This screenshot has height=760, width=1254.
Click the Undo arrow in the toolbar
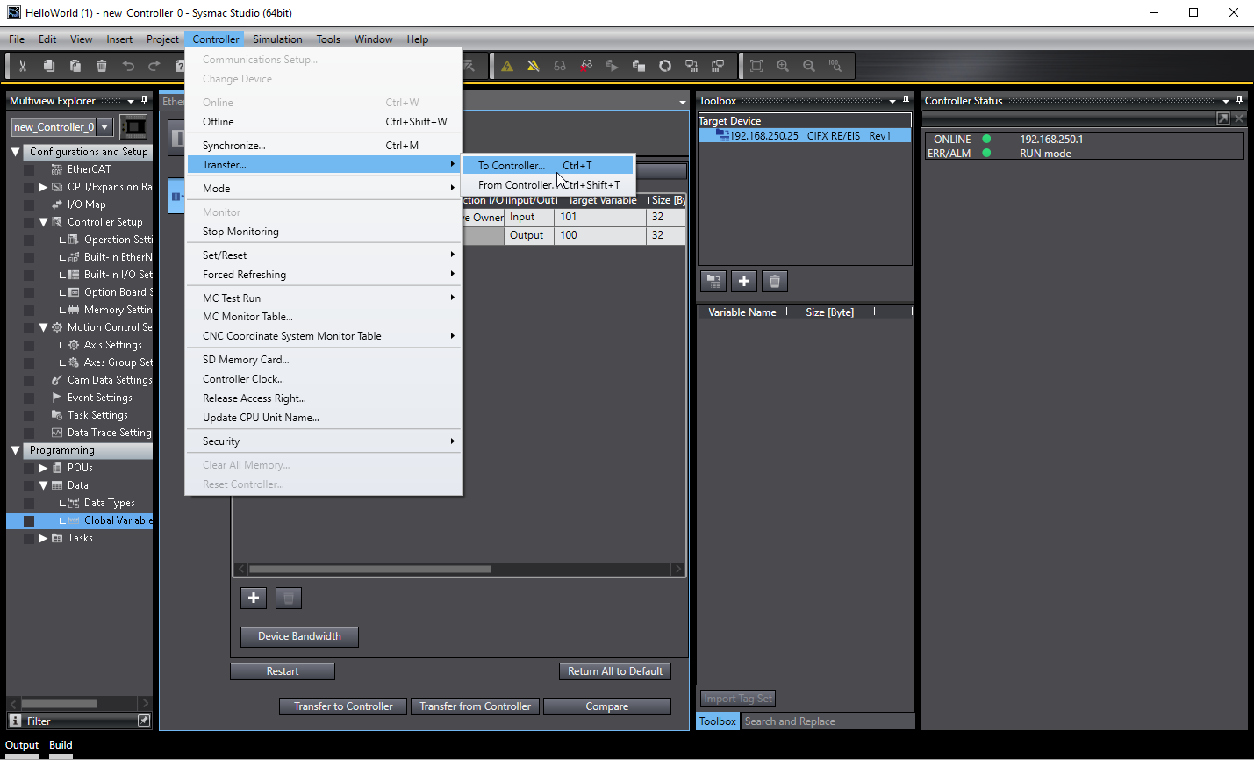tap(128, 66)
